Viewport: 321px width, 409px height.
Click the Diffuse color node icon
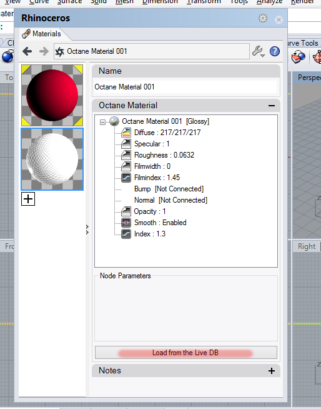tap(126, 133)
